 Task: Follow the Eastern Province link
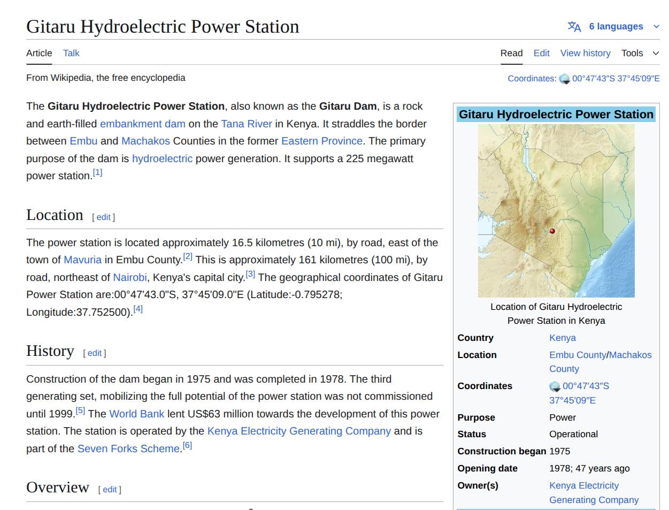tap(322, 141)
